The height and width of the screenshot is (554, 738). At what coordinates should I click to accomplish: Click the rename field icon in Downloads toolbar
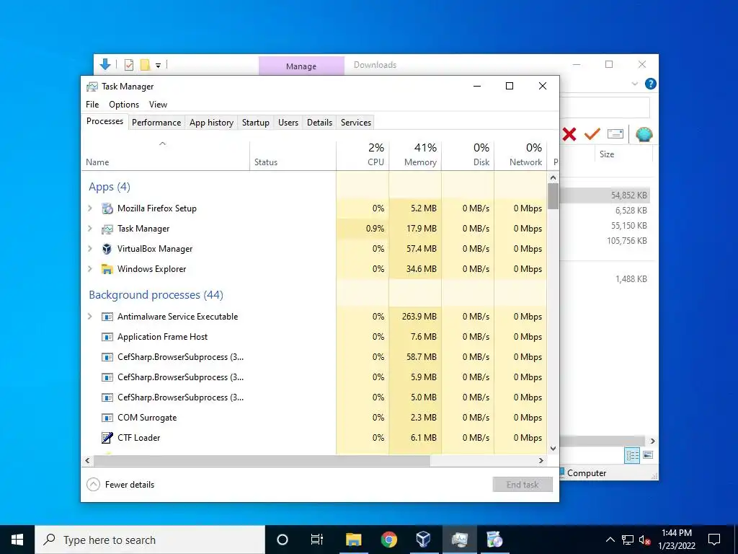pos(615,134)
